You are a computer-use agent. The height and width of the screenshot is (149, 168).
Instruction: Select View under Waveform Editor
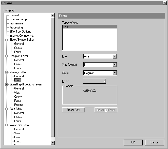(x=17, y=133)
